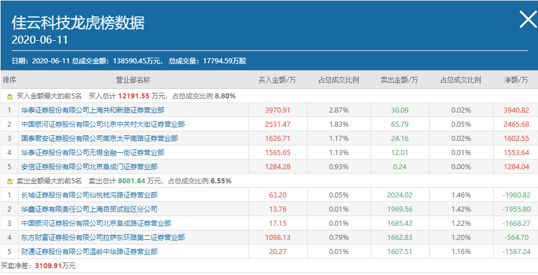This screenshot has height=275, width=538.
Task: Click net amount -1587.24
Action: [515, 252]
